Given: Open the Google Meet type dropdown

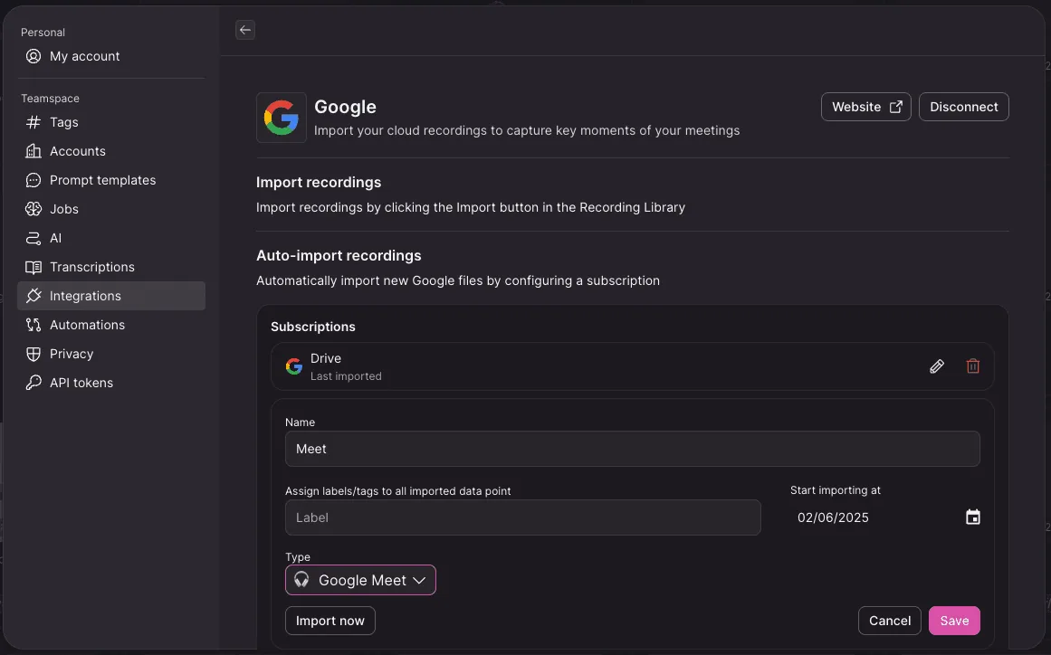Looking at the screenshot, I should pyautogui.click(x=360, y=580).
